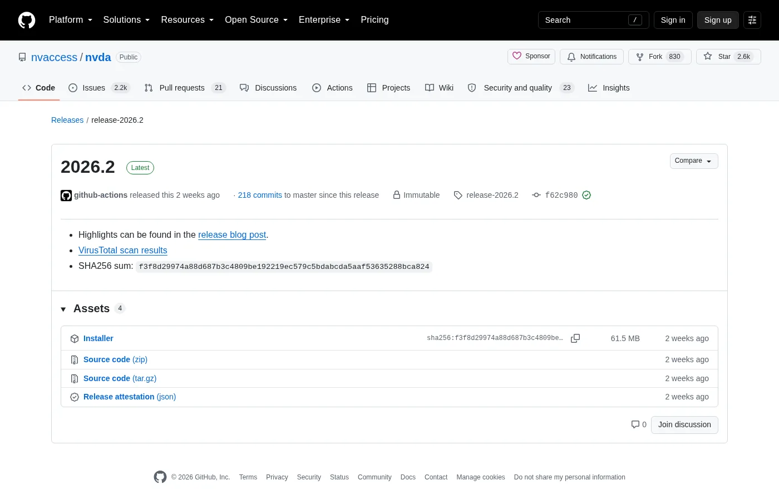Viewport: 779px width, 500px height.
Task: Open the nvda repository link
Action: pyautogui.click(x=98, y=57)
